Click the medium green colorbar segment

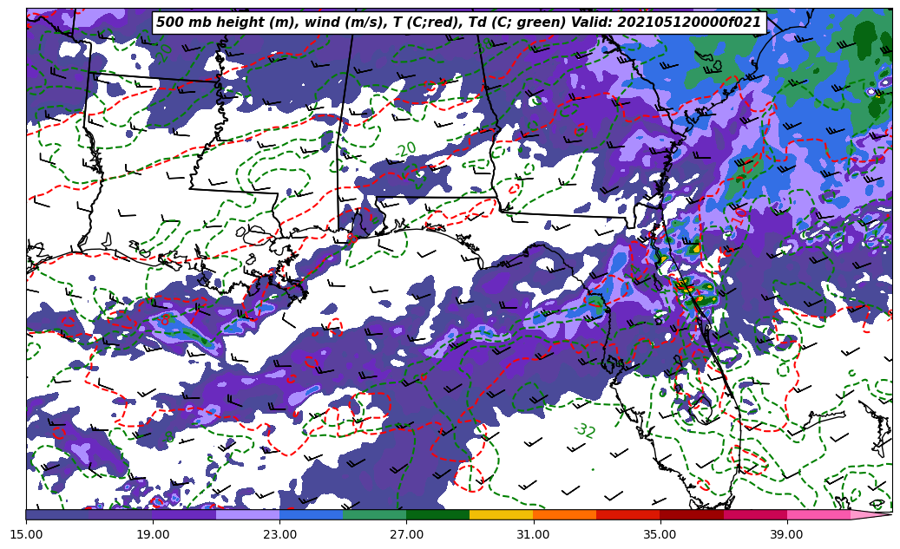374,514
